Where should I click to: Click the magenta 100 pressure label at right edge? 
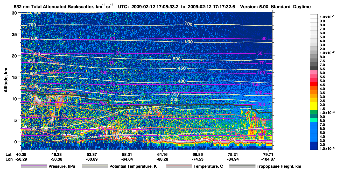tap(261, 73)
